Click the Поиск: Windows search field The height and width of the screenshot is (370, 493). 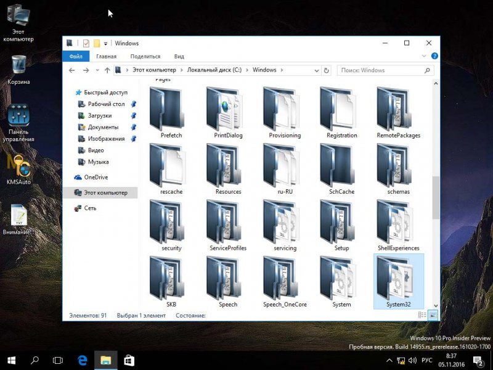point(385,70)
